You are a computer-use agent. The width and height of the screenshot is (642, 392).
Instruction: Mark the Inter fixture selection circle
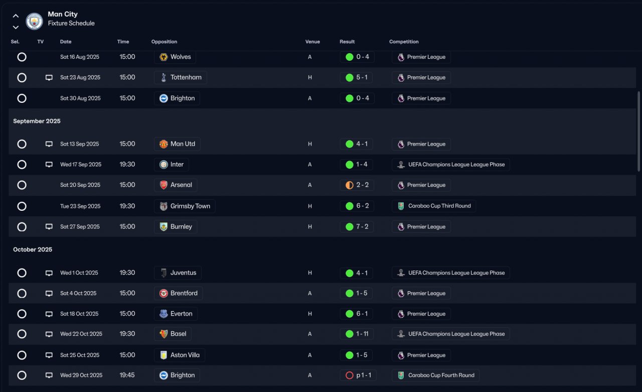click(x=22, y=165)
